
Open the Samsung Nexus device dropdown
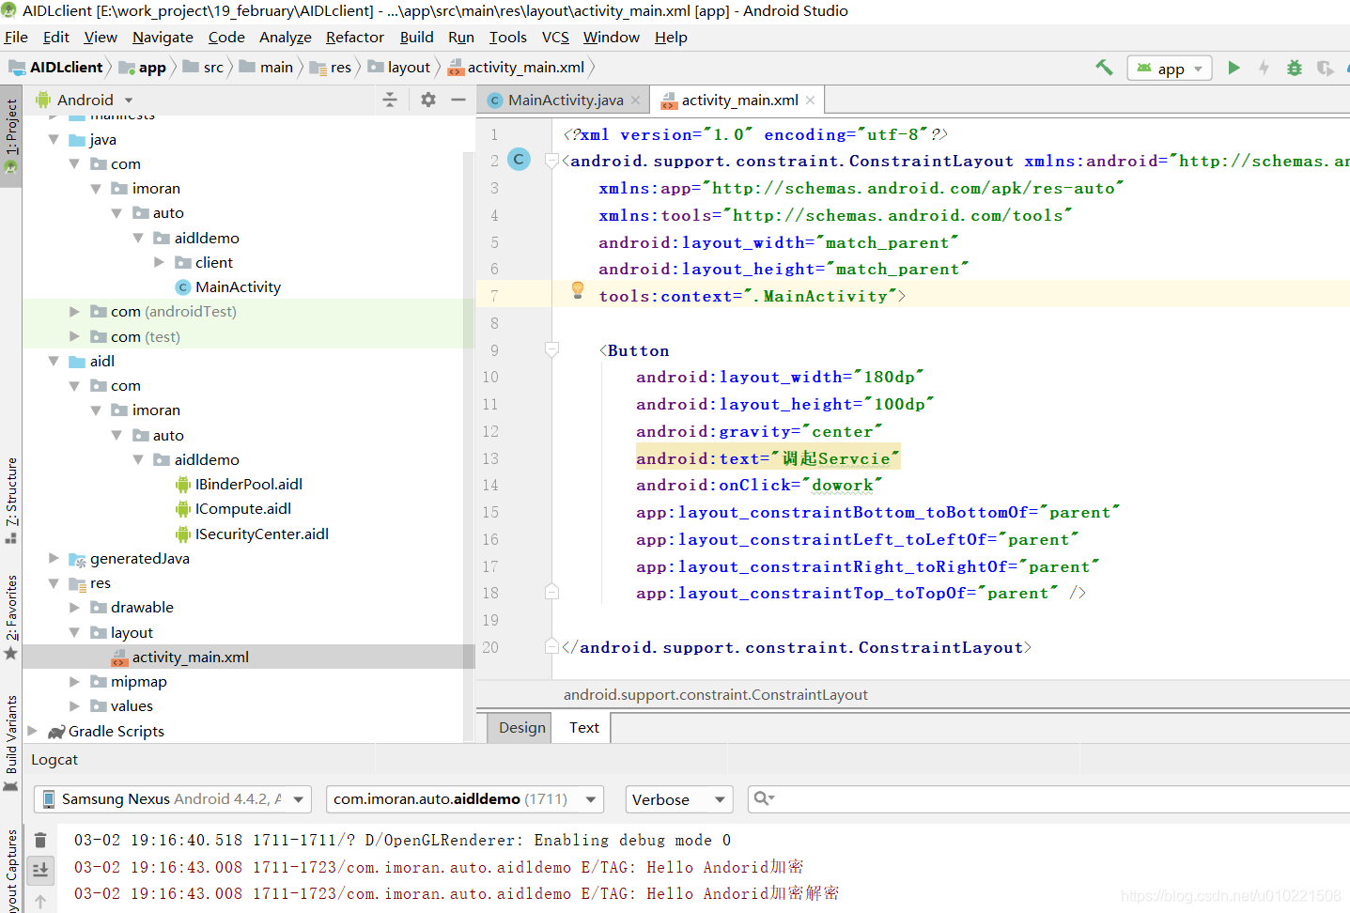[x=173, y=799]
